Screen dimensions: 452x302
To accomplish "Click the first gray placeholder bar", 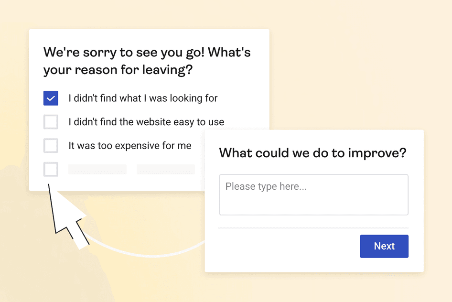I will (97, 170).
